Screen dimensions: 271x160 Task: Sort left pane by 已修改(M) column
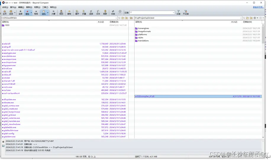tap(114, 22)
